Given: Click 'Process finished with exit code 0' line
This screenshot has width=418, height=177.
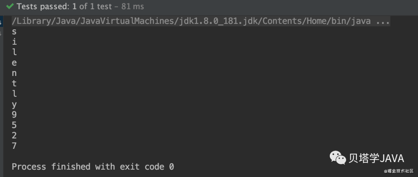Looking at the screenshot, I should point(93,167).
